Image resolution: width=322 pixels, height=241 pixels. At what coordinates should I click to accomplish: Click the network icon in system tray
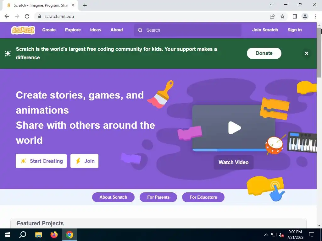[274, 235]
